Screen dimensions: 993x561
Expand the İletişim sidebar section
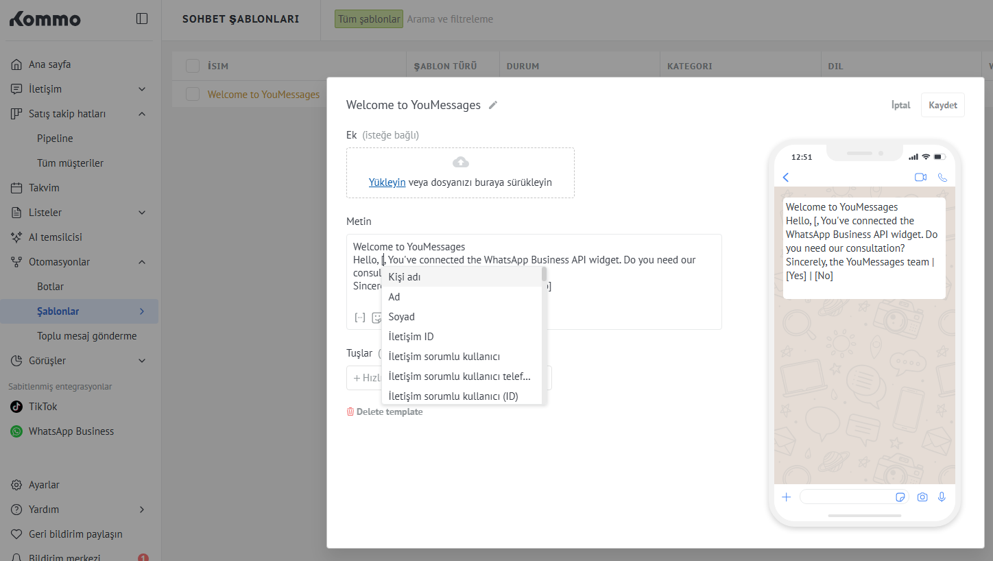pos(142,89)
